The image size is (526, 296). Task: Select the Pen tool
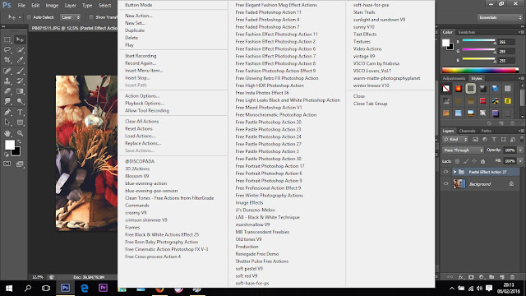click(x=7, y=112)
